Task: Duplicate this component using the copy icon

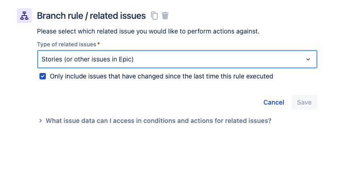Action: pos(155,16)
